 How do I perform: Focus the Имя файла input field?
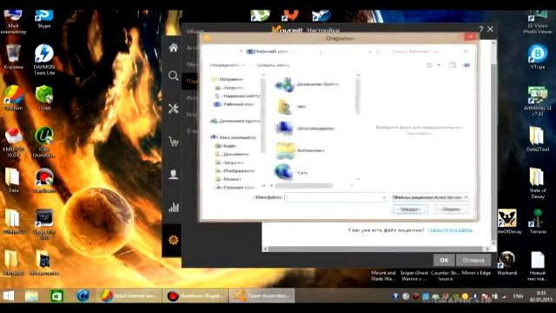point(335,197)
